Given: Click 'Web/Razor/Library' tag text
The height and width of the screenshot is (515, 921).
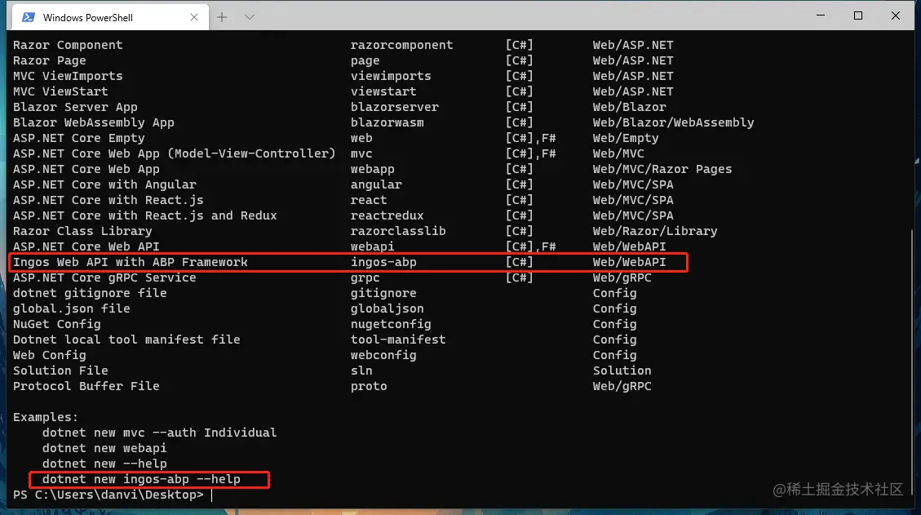Looking at the screenshot, I should 655,231.
